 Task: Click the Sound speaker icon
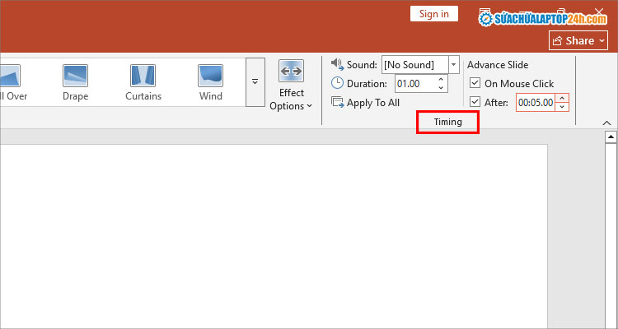click(337, 64)
